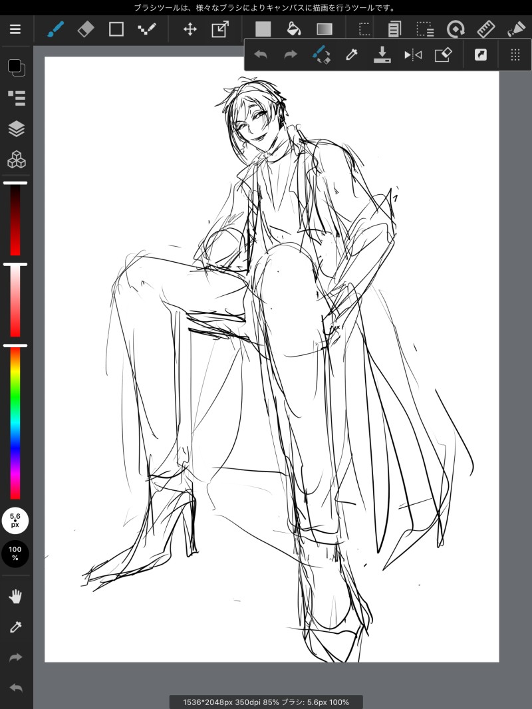Viewport: 532px width, 709px height.
Task: Adjust the brightness slider (black to red)
Action: pos(15,219)
